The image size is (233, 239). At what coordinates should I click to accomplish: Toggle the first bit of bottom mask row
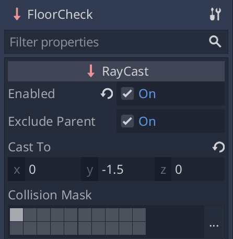[x=16, y=228]
